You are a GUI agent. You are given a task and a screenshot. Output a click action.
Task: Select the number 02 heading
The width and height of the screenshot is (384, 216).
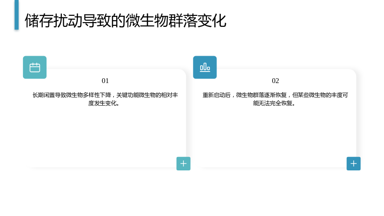(x=275, y=81)
